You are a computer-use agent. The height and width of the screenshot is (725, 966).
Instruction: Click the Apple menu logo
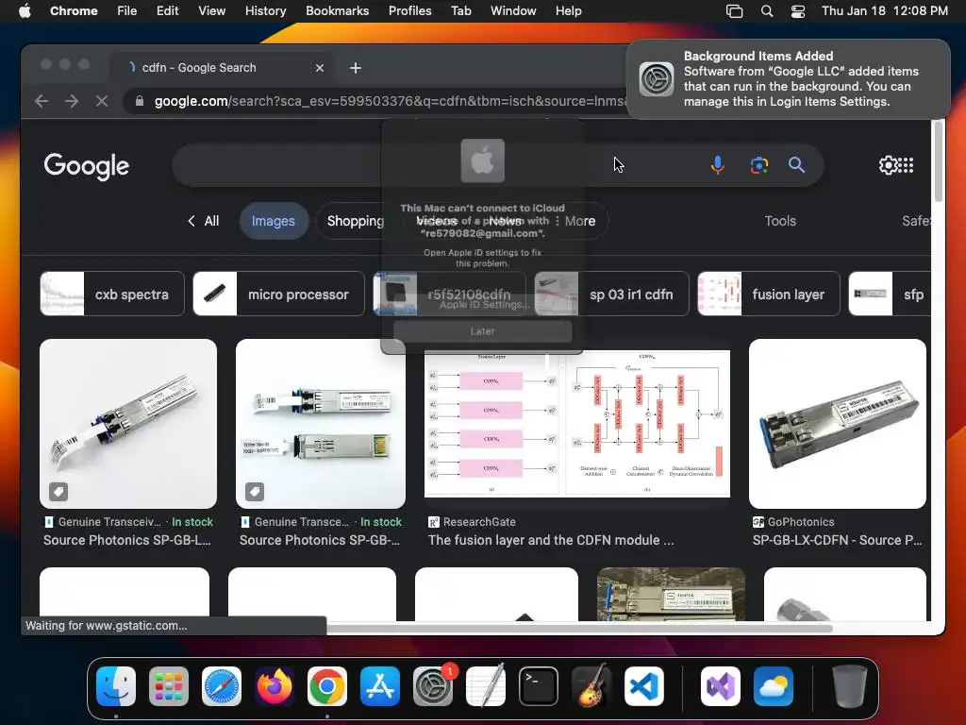25,10
